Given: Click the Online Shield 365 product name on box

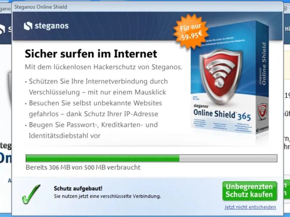Looking at the screenshot, I should pyautogui.click(x=222, y=115).
